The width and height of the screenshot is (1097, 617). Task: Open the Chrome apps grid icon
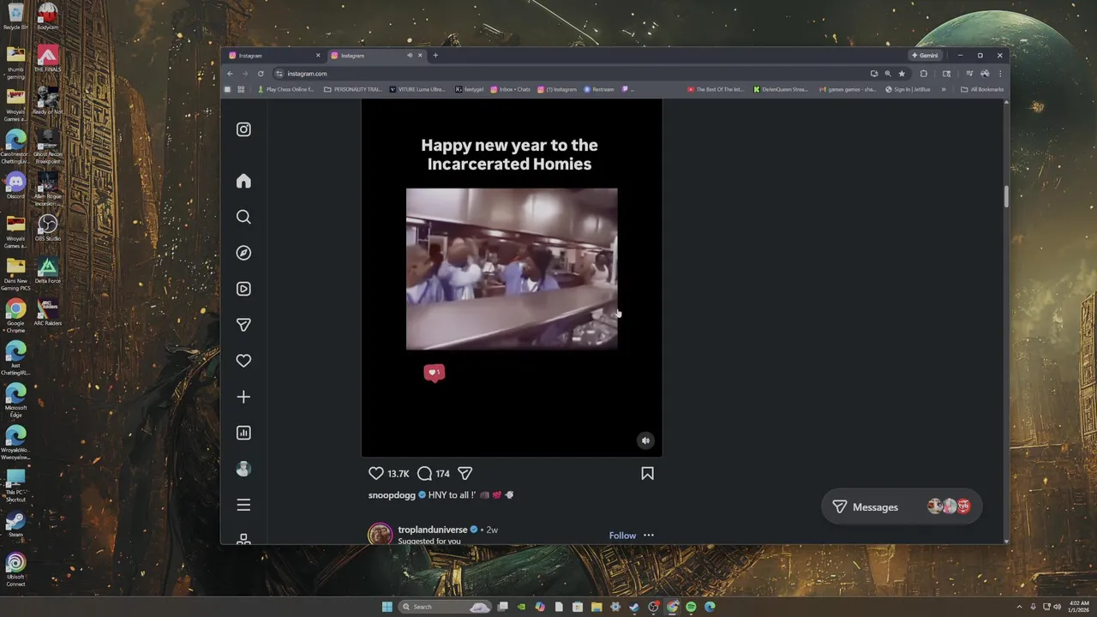pyautogui.click(x=241, y=89)
